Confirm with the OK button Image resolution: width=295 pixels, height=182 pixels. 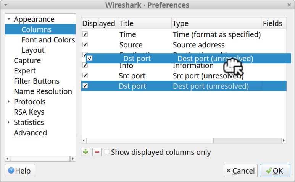275,171
